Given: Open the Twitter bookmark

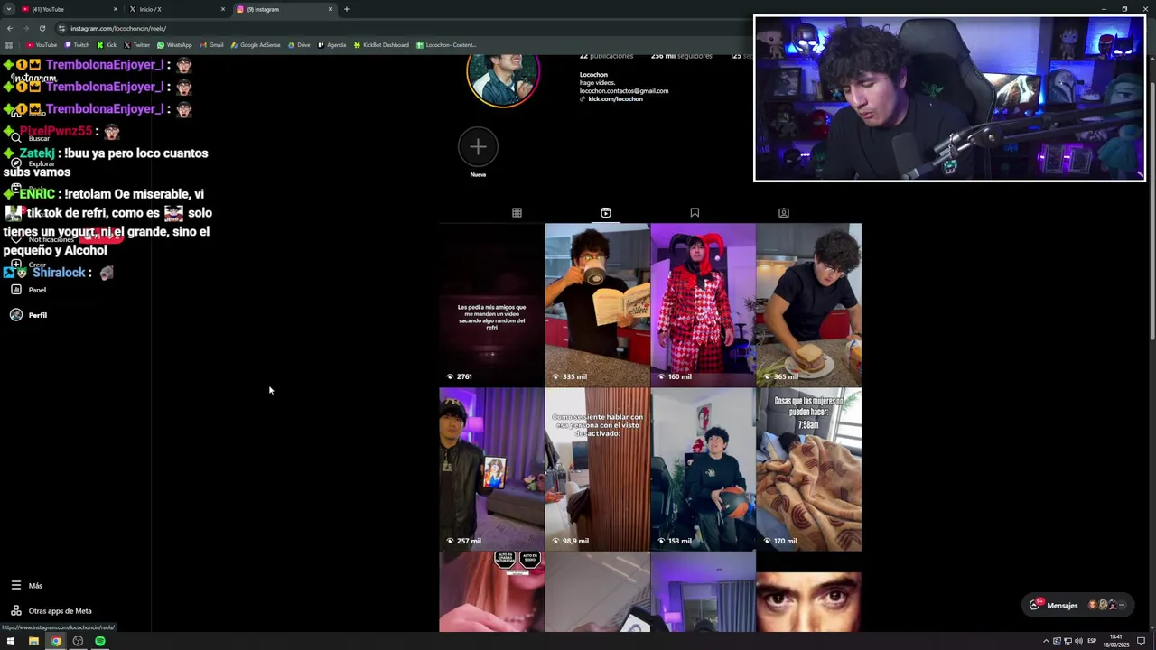Looking at the screenshot, I should click(x=137, y=45).
